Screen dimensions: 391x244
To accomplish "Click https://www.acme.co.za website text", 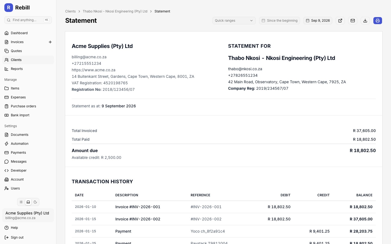I will pos(93,70).
